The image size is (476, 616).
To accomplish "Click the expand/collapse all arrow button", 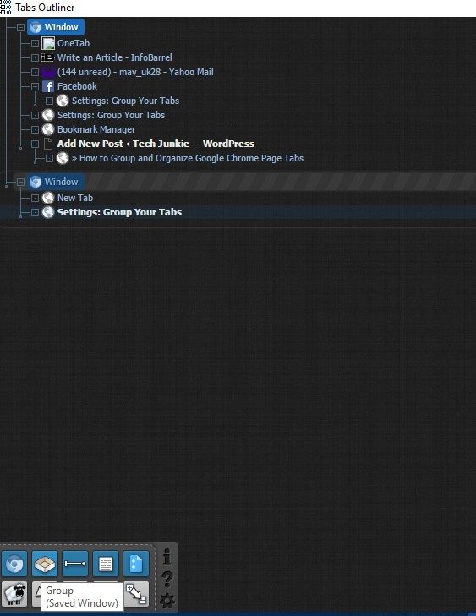I will tap(136, 593).
